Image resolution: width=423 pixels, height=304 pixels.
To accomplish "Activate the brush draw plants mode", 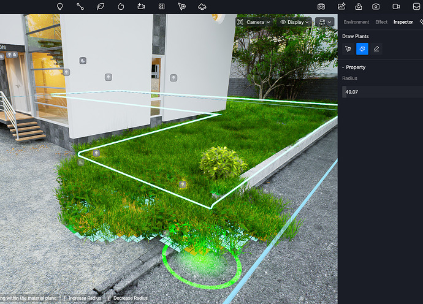I will [362, 48].
